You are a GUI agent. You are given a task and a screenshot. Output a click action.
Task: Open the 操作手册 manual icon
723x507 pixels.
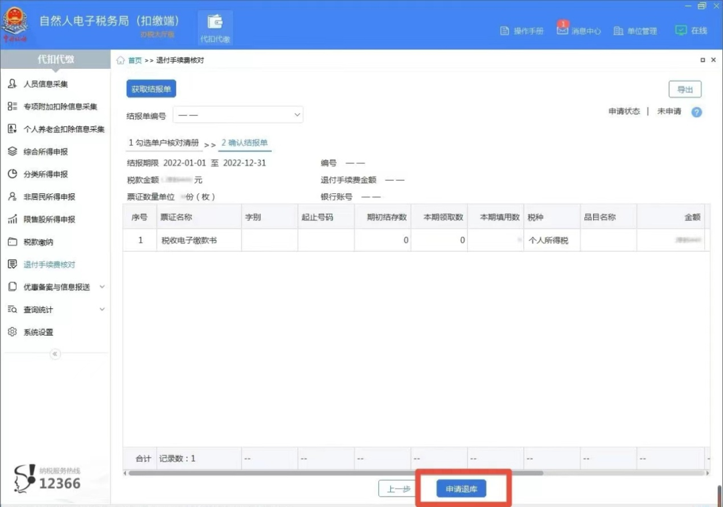[x=505, y=31]
